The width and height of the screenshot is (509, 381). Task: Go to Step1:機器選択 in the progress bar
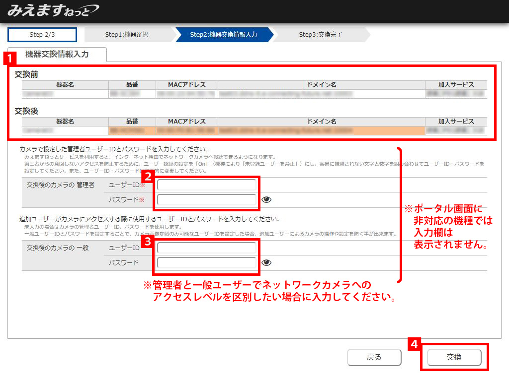tap(127, 35)
